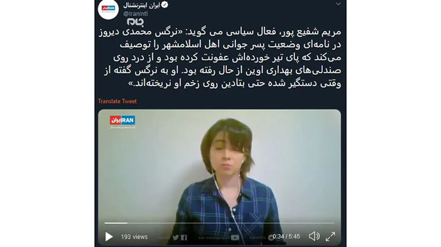Click the Translate Tweet link
The height and width of the screenshot is (247, 441).
click(x=117, y=101)
